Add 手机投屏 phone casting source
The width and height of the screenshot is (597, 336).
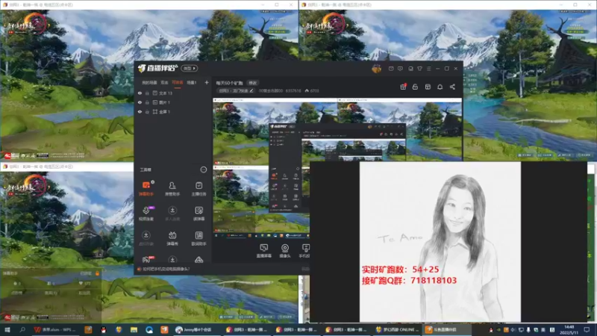[304, 251]
